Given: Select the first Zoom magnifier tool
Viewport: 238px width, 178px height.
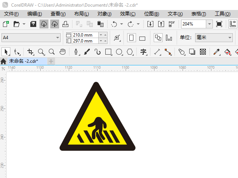Looking at the screenshot, I should coord(41,52).
